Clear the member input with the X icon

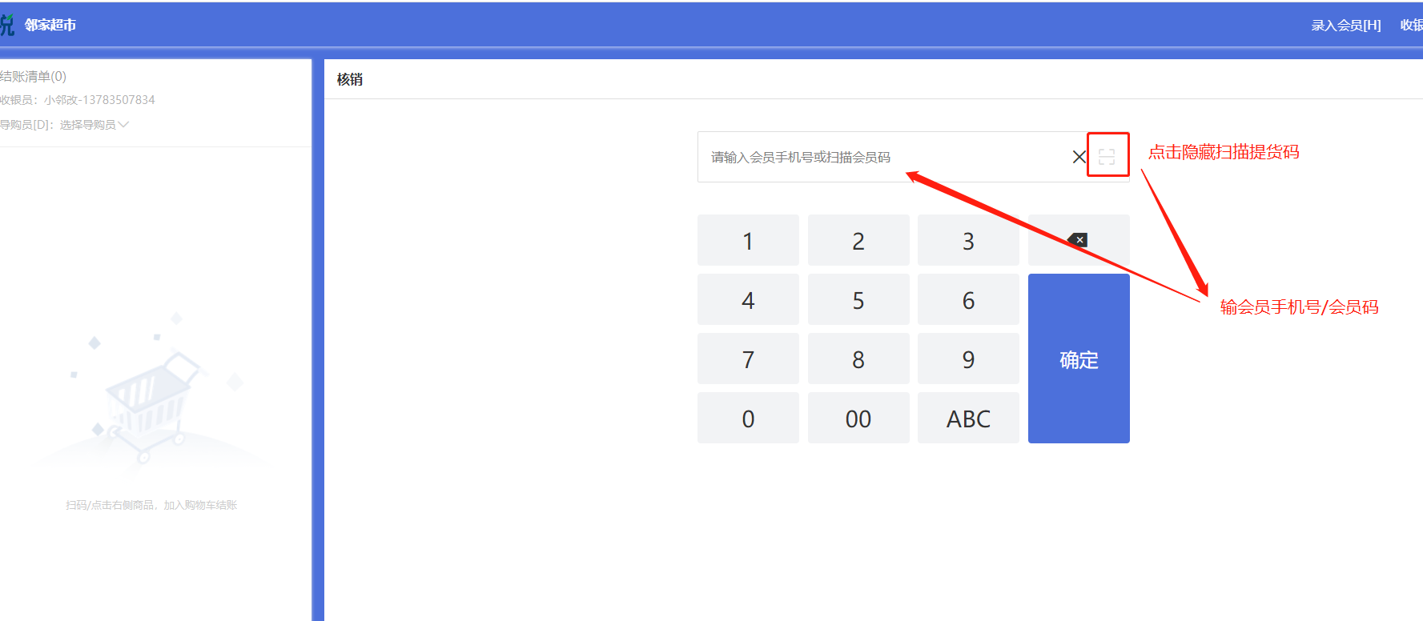point(1079,157)
